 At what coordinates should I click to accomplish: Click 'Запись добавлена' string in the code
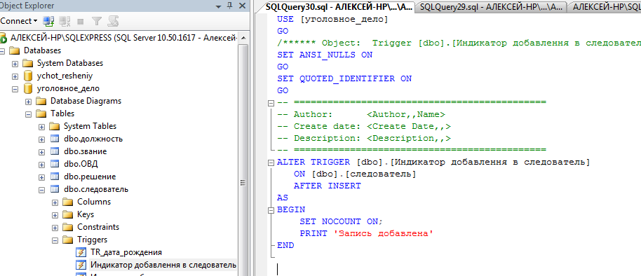click(x=383, y=233)
